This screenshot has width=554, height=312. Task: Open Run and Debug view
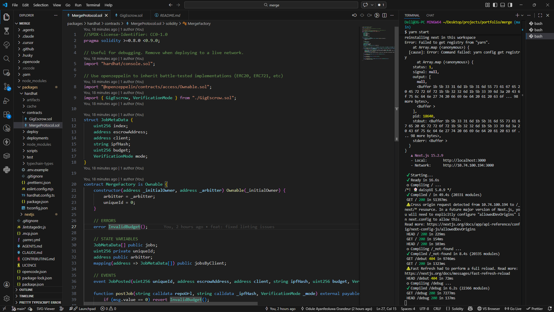tap(6, 100)
